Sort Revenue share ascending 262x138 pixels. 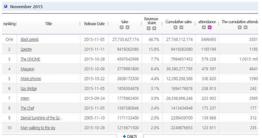click(148, 28)
